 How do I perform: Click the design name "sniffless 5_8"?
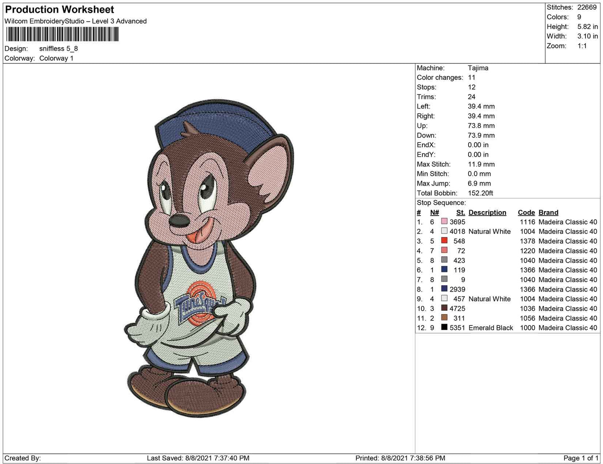tap(58, 48)
